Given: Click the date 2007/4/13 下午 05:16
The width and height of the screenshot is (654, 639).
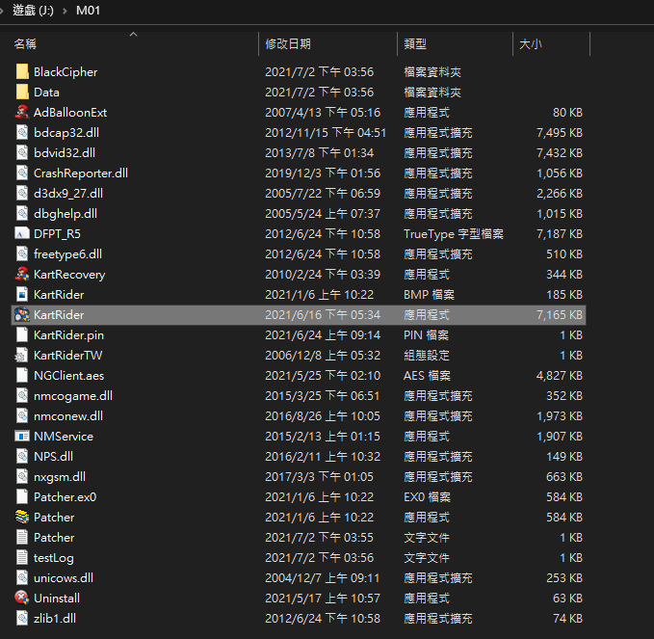Looking at the screenshot, I should pyautogui.click(x=323, y=112).
